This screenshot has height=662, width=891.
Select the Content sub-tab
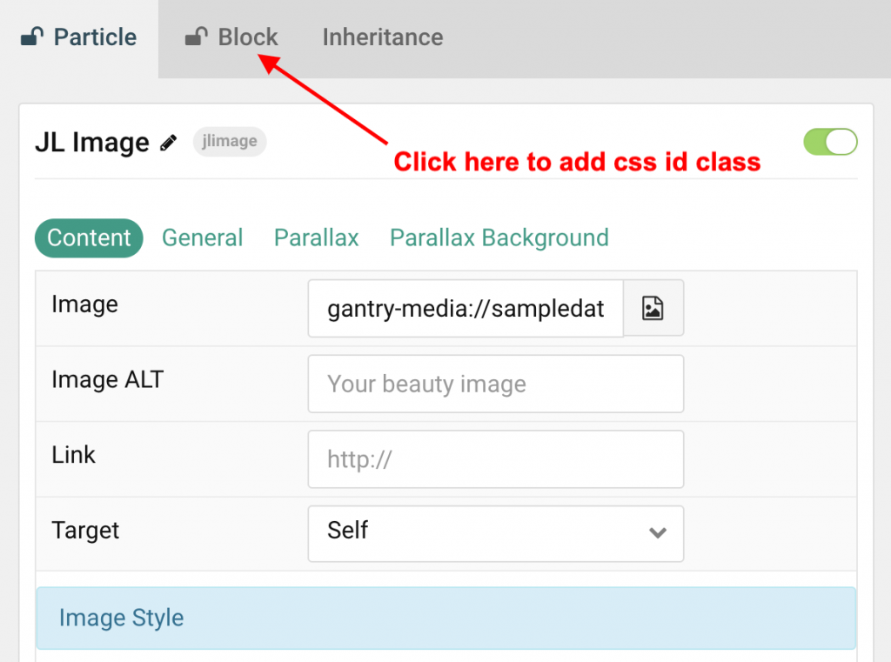pos(89,238)
